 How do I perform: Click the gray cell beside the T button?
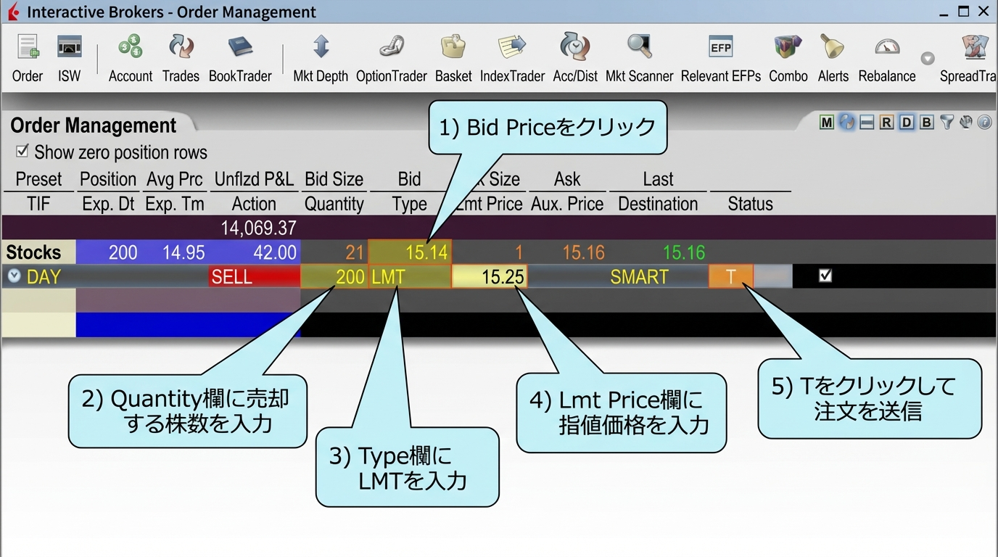773,276
